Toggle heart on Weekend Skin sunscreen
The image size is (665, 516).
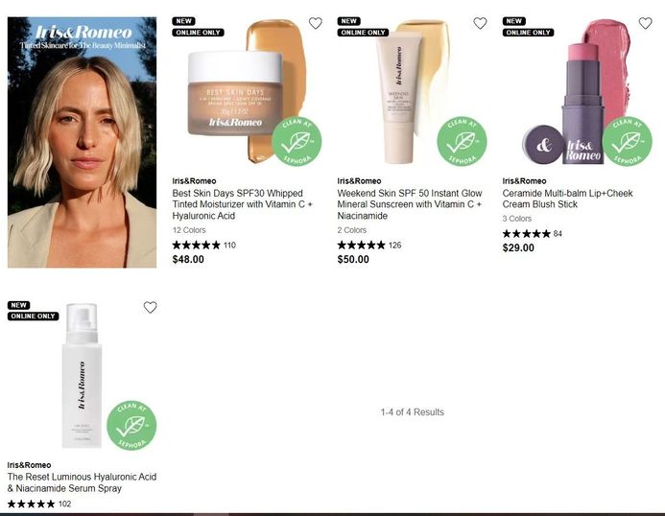click(480, 23)
